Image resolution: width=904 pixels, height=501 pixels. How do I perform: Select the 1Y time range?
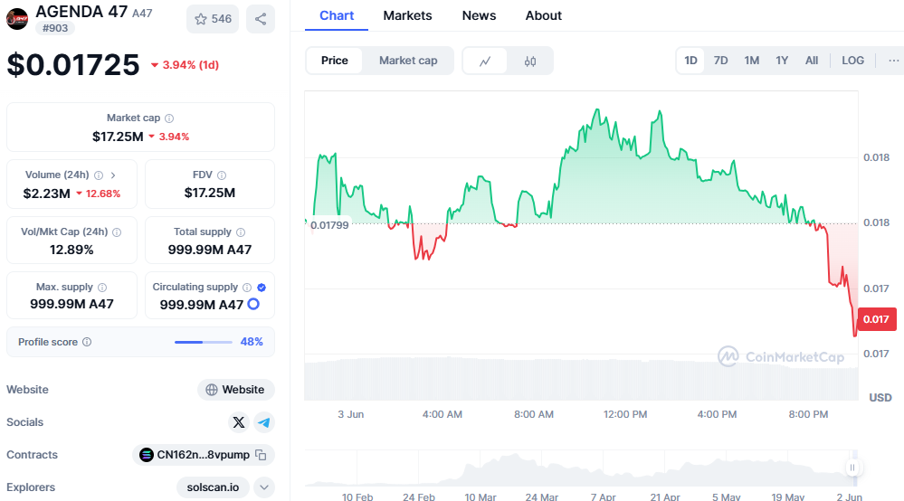click(782, 61)
